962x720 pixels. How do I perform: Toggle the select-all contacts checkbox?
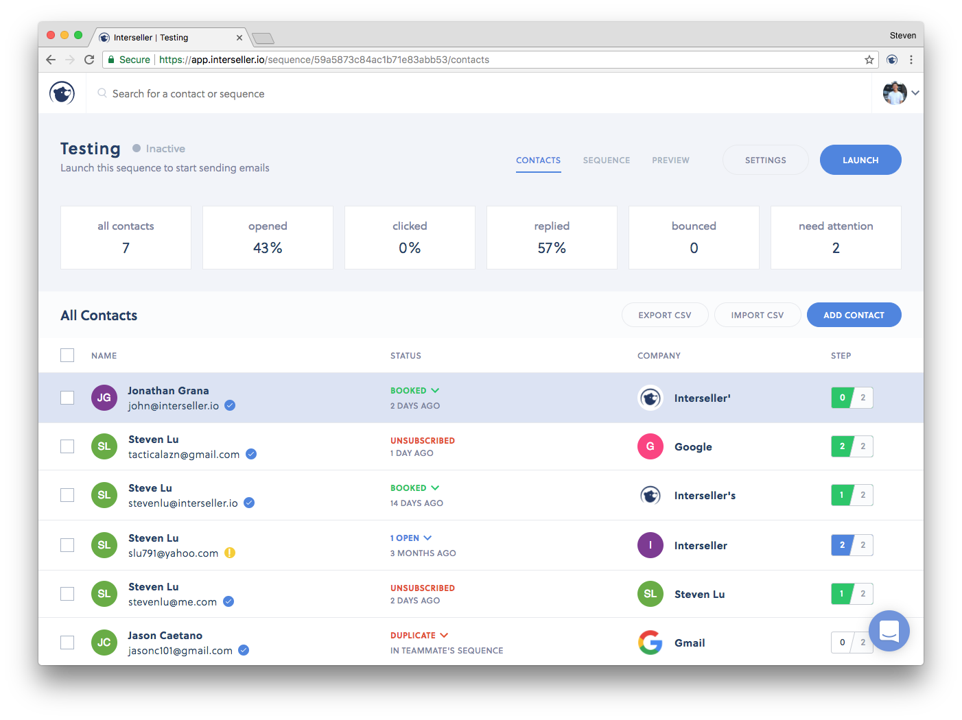click(67, 355)
